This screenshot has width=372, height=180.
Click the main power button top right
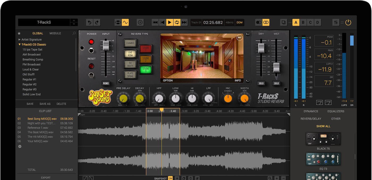348,23
